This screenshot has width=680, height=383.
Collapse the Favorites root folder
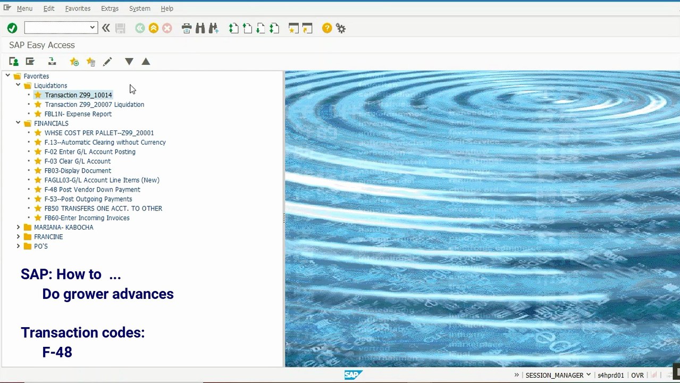pyautogui.click(x=7, y=76)
